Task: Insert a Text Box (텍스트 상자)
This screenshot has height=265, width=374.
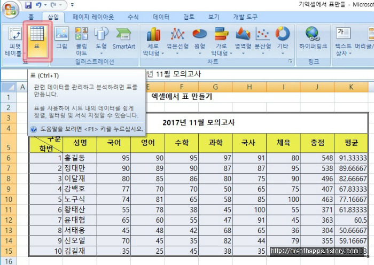Action: 343,42
